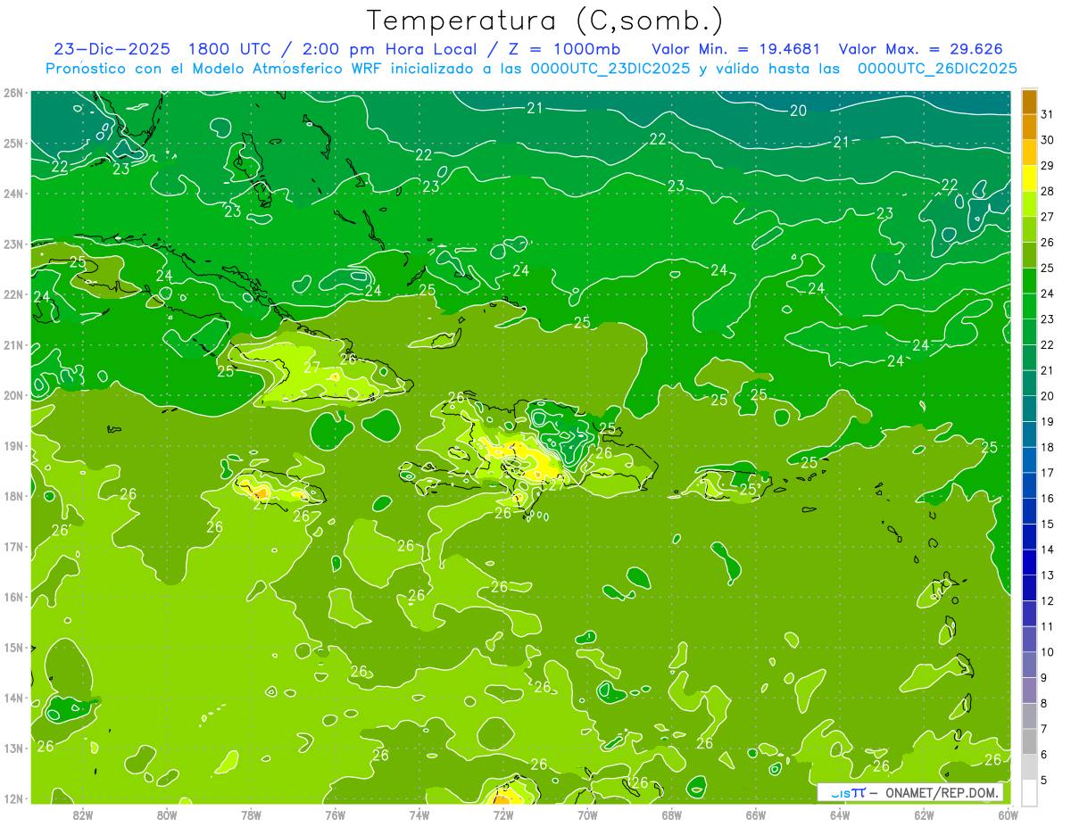Image resolution: width=1071 pixels, height=827 pixels.
Task: Click the '80W' longitude label
Action: pyautogui.click(x=167, y=814)
